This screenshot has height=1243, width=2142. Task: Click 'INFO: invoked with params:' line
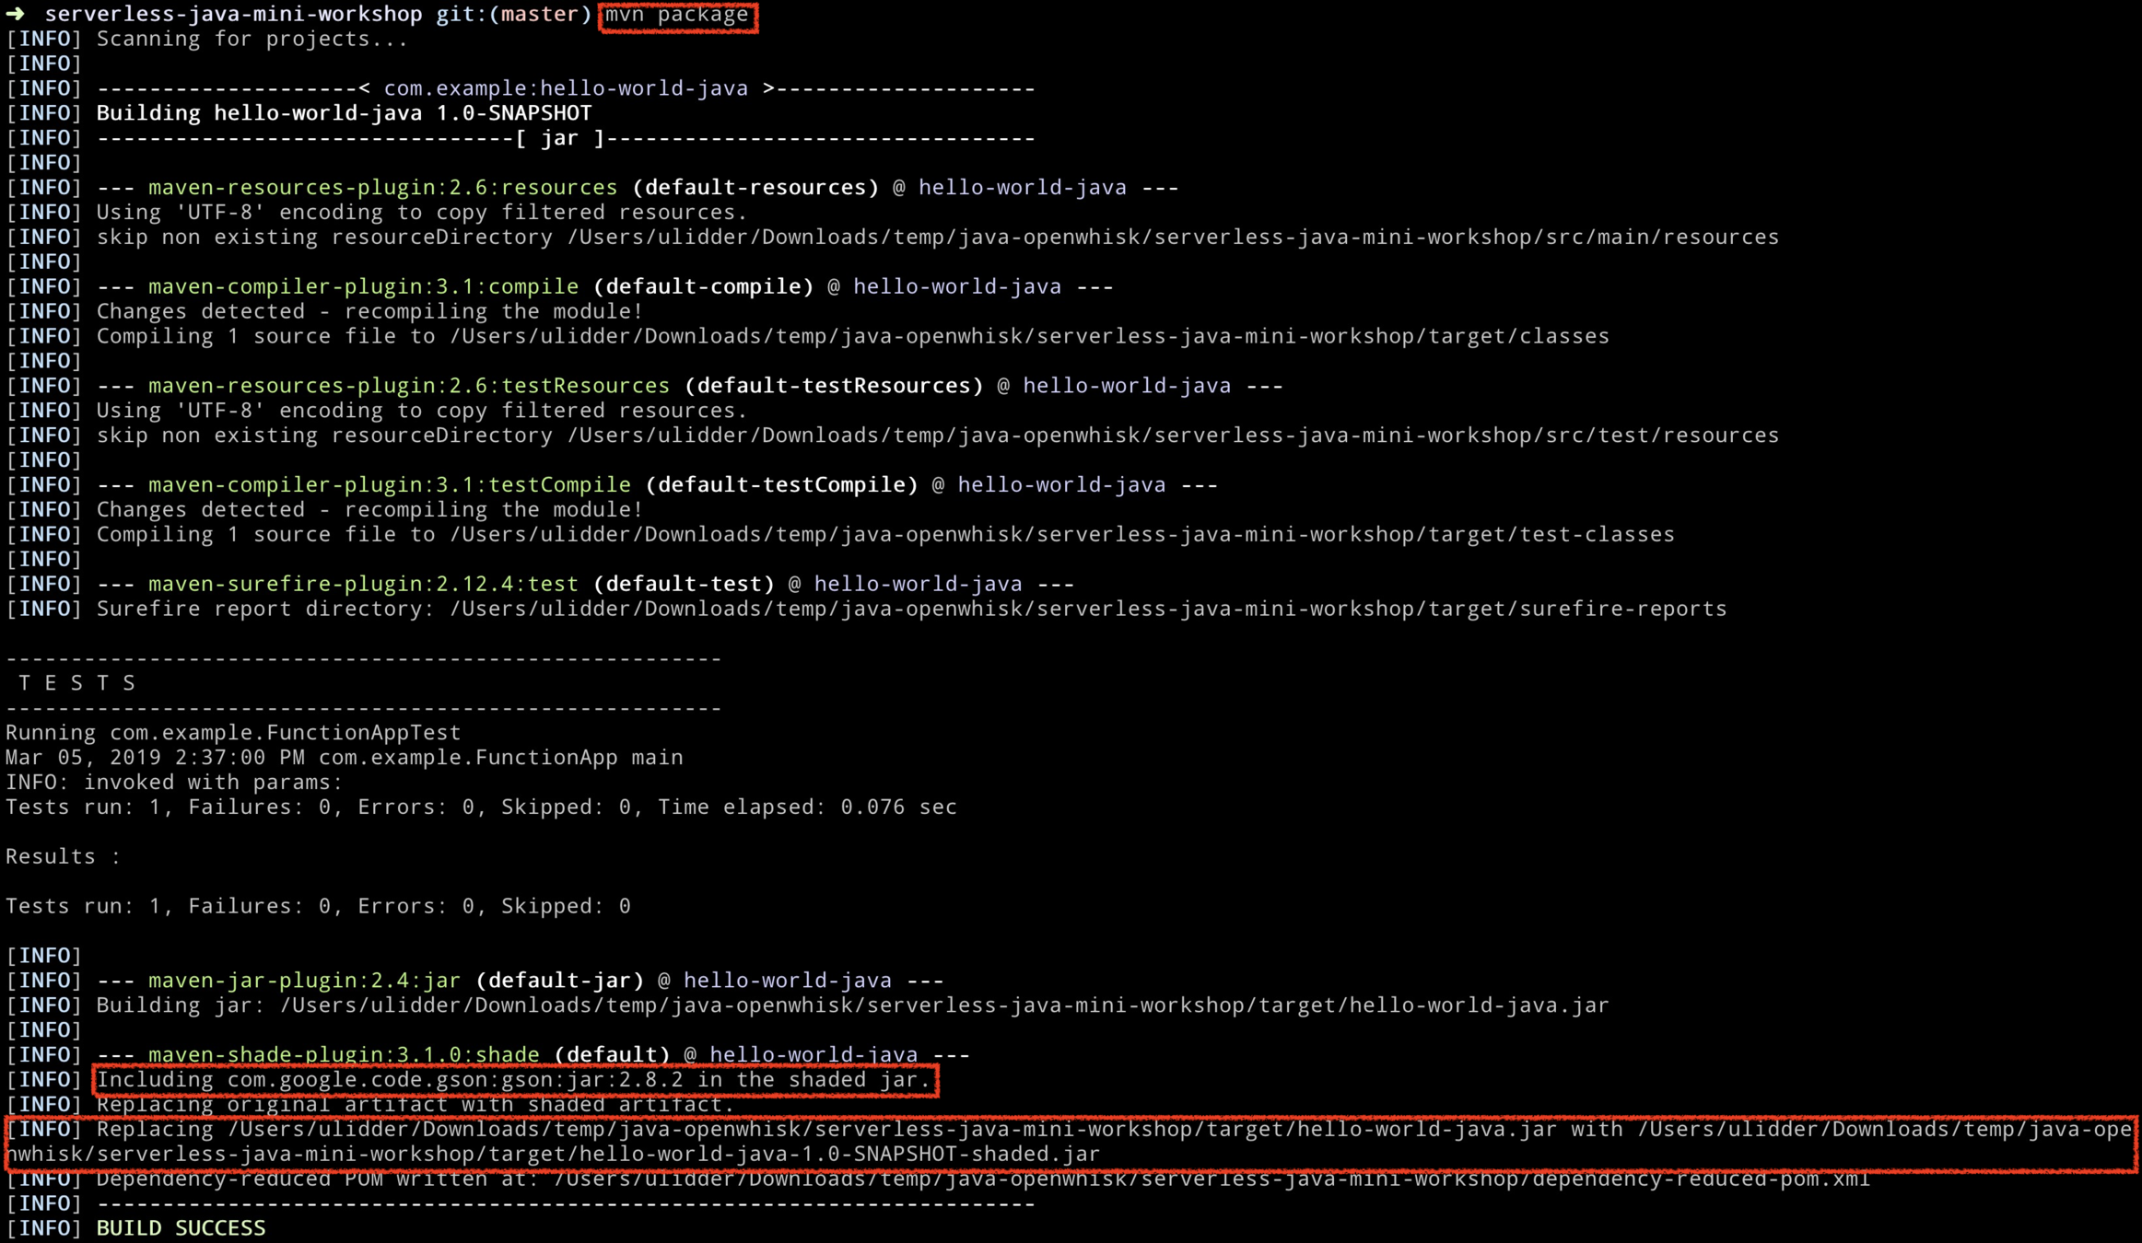[x=174, y=783]
